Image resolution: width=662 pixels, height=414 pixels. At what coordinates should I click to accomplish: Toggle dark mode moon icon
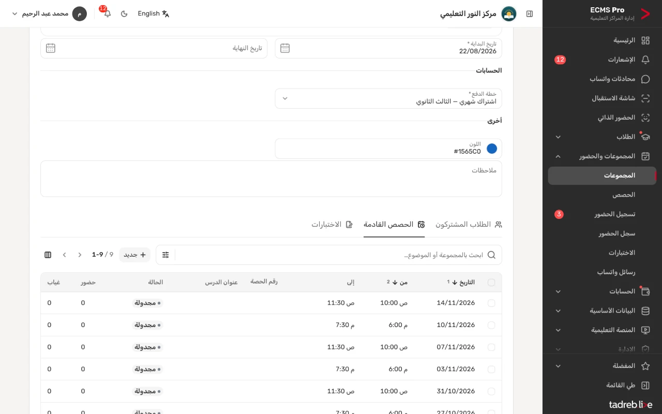click(124, 13)
